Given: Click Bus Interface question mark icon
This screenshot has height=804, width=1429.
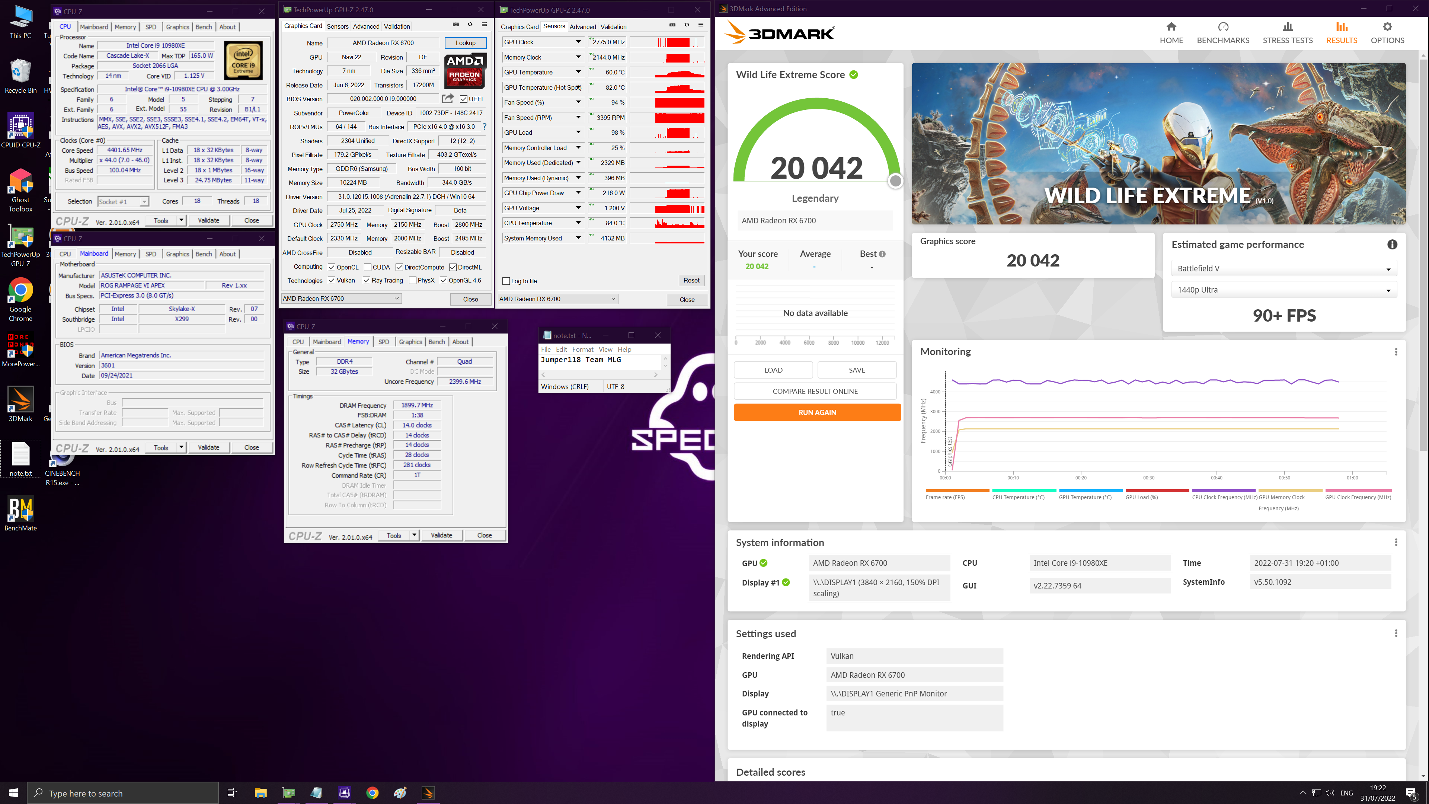Looking at the screenshot, I should (x=484, y=127).
